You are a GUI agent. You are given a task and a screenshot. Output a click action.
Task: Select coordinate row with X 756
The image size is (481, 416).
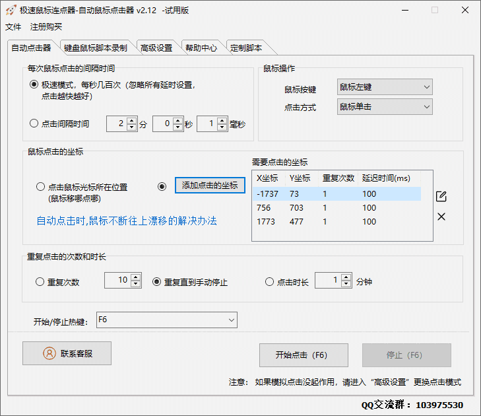(337, 207)
